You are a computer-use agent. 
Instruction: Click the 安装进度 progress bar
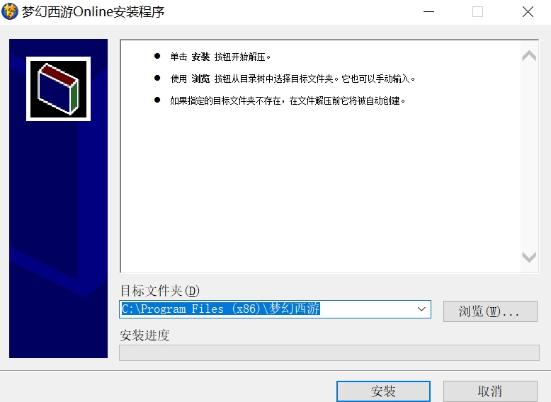pos(329,353)
